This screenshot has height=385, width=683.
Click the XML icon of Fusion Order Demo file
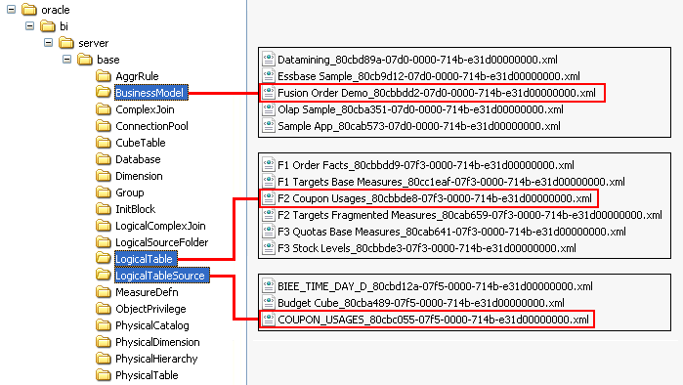tap(269, 92)
